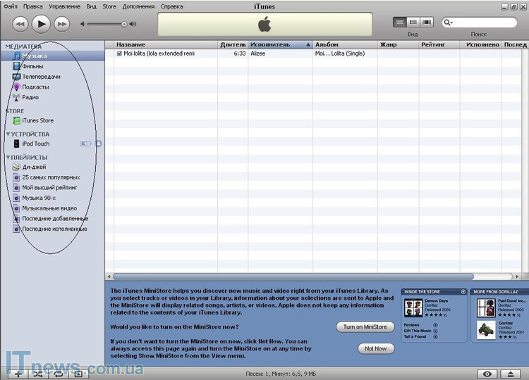This screenshot has height=380, width=529.
Task: Go to iTunes Store in sidebar
Action: pyautogui.click(x=37, y=121)
